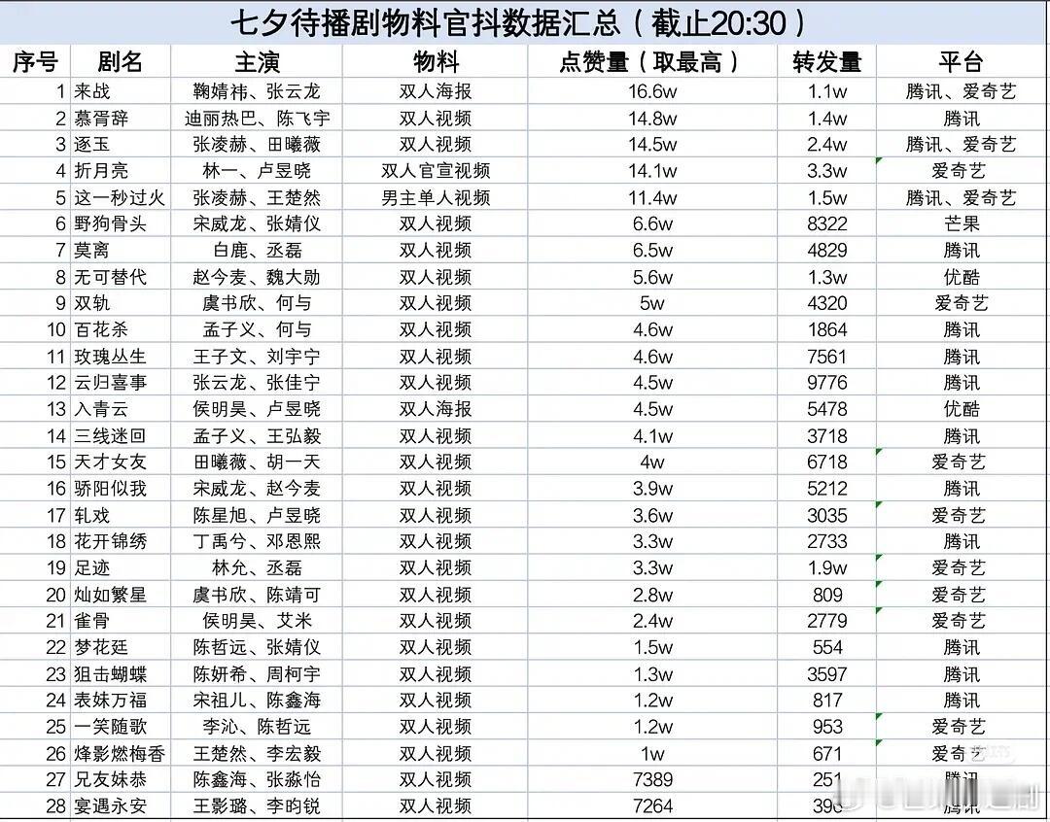Select the reposts cell 1864
Viewport: 1050px width, 822px height.
tap(827, 329)
